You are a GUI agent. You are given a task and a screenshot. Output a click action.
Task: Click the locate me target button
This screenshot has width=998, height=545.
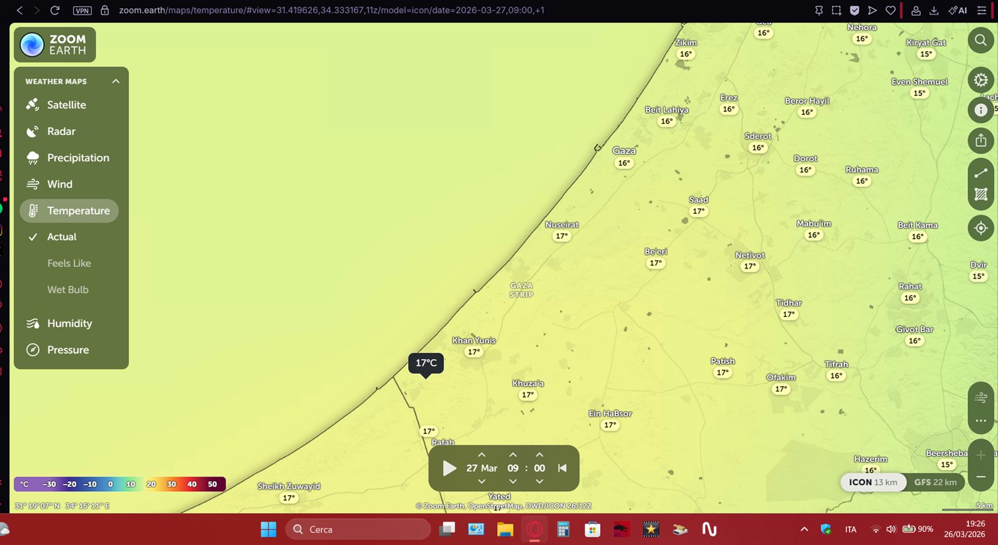[981, 228]
